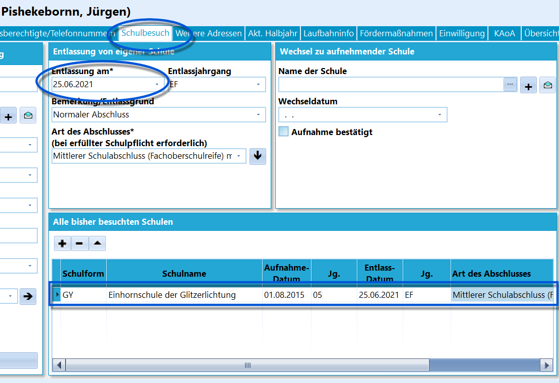The width and height of the screenshot is (559, 383).
Task: Click the Aufnahme-Datum column header
Action: [x=287, y=274]
